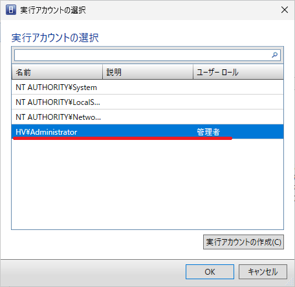Focus the account search input field
This screenshot has width=295, height=287.
coord(147,55)
